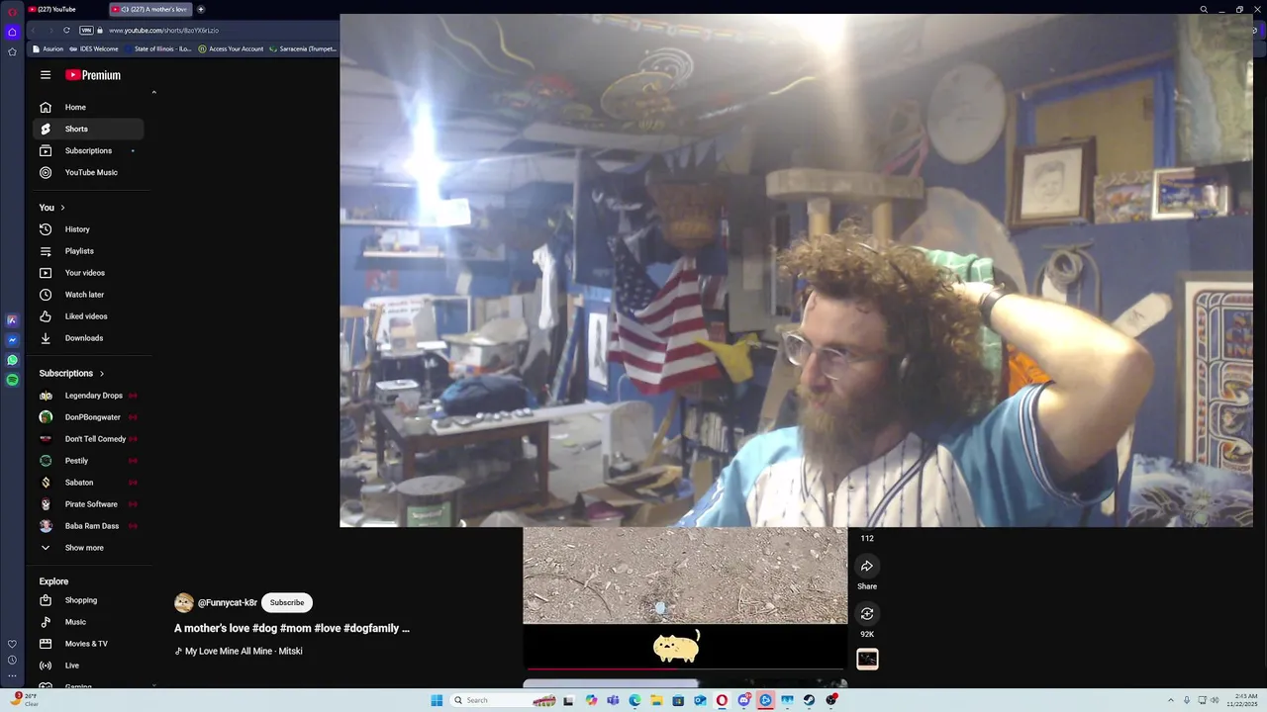1267x712 pixels.
Task: Open WhatsApp in Opera sidebar
Action: pyautogui.click(x=12, y=360)
